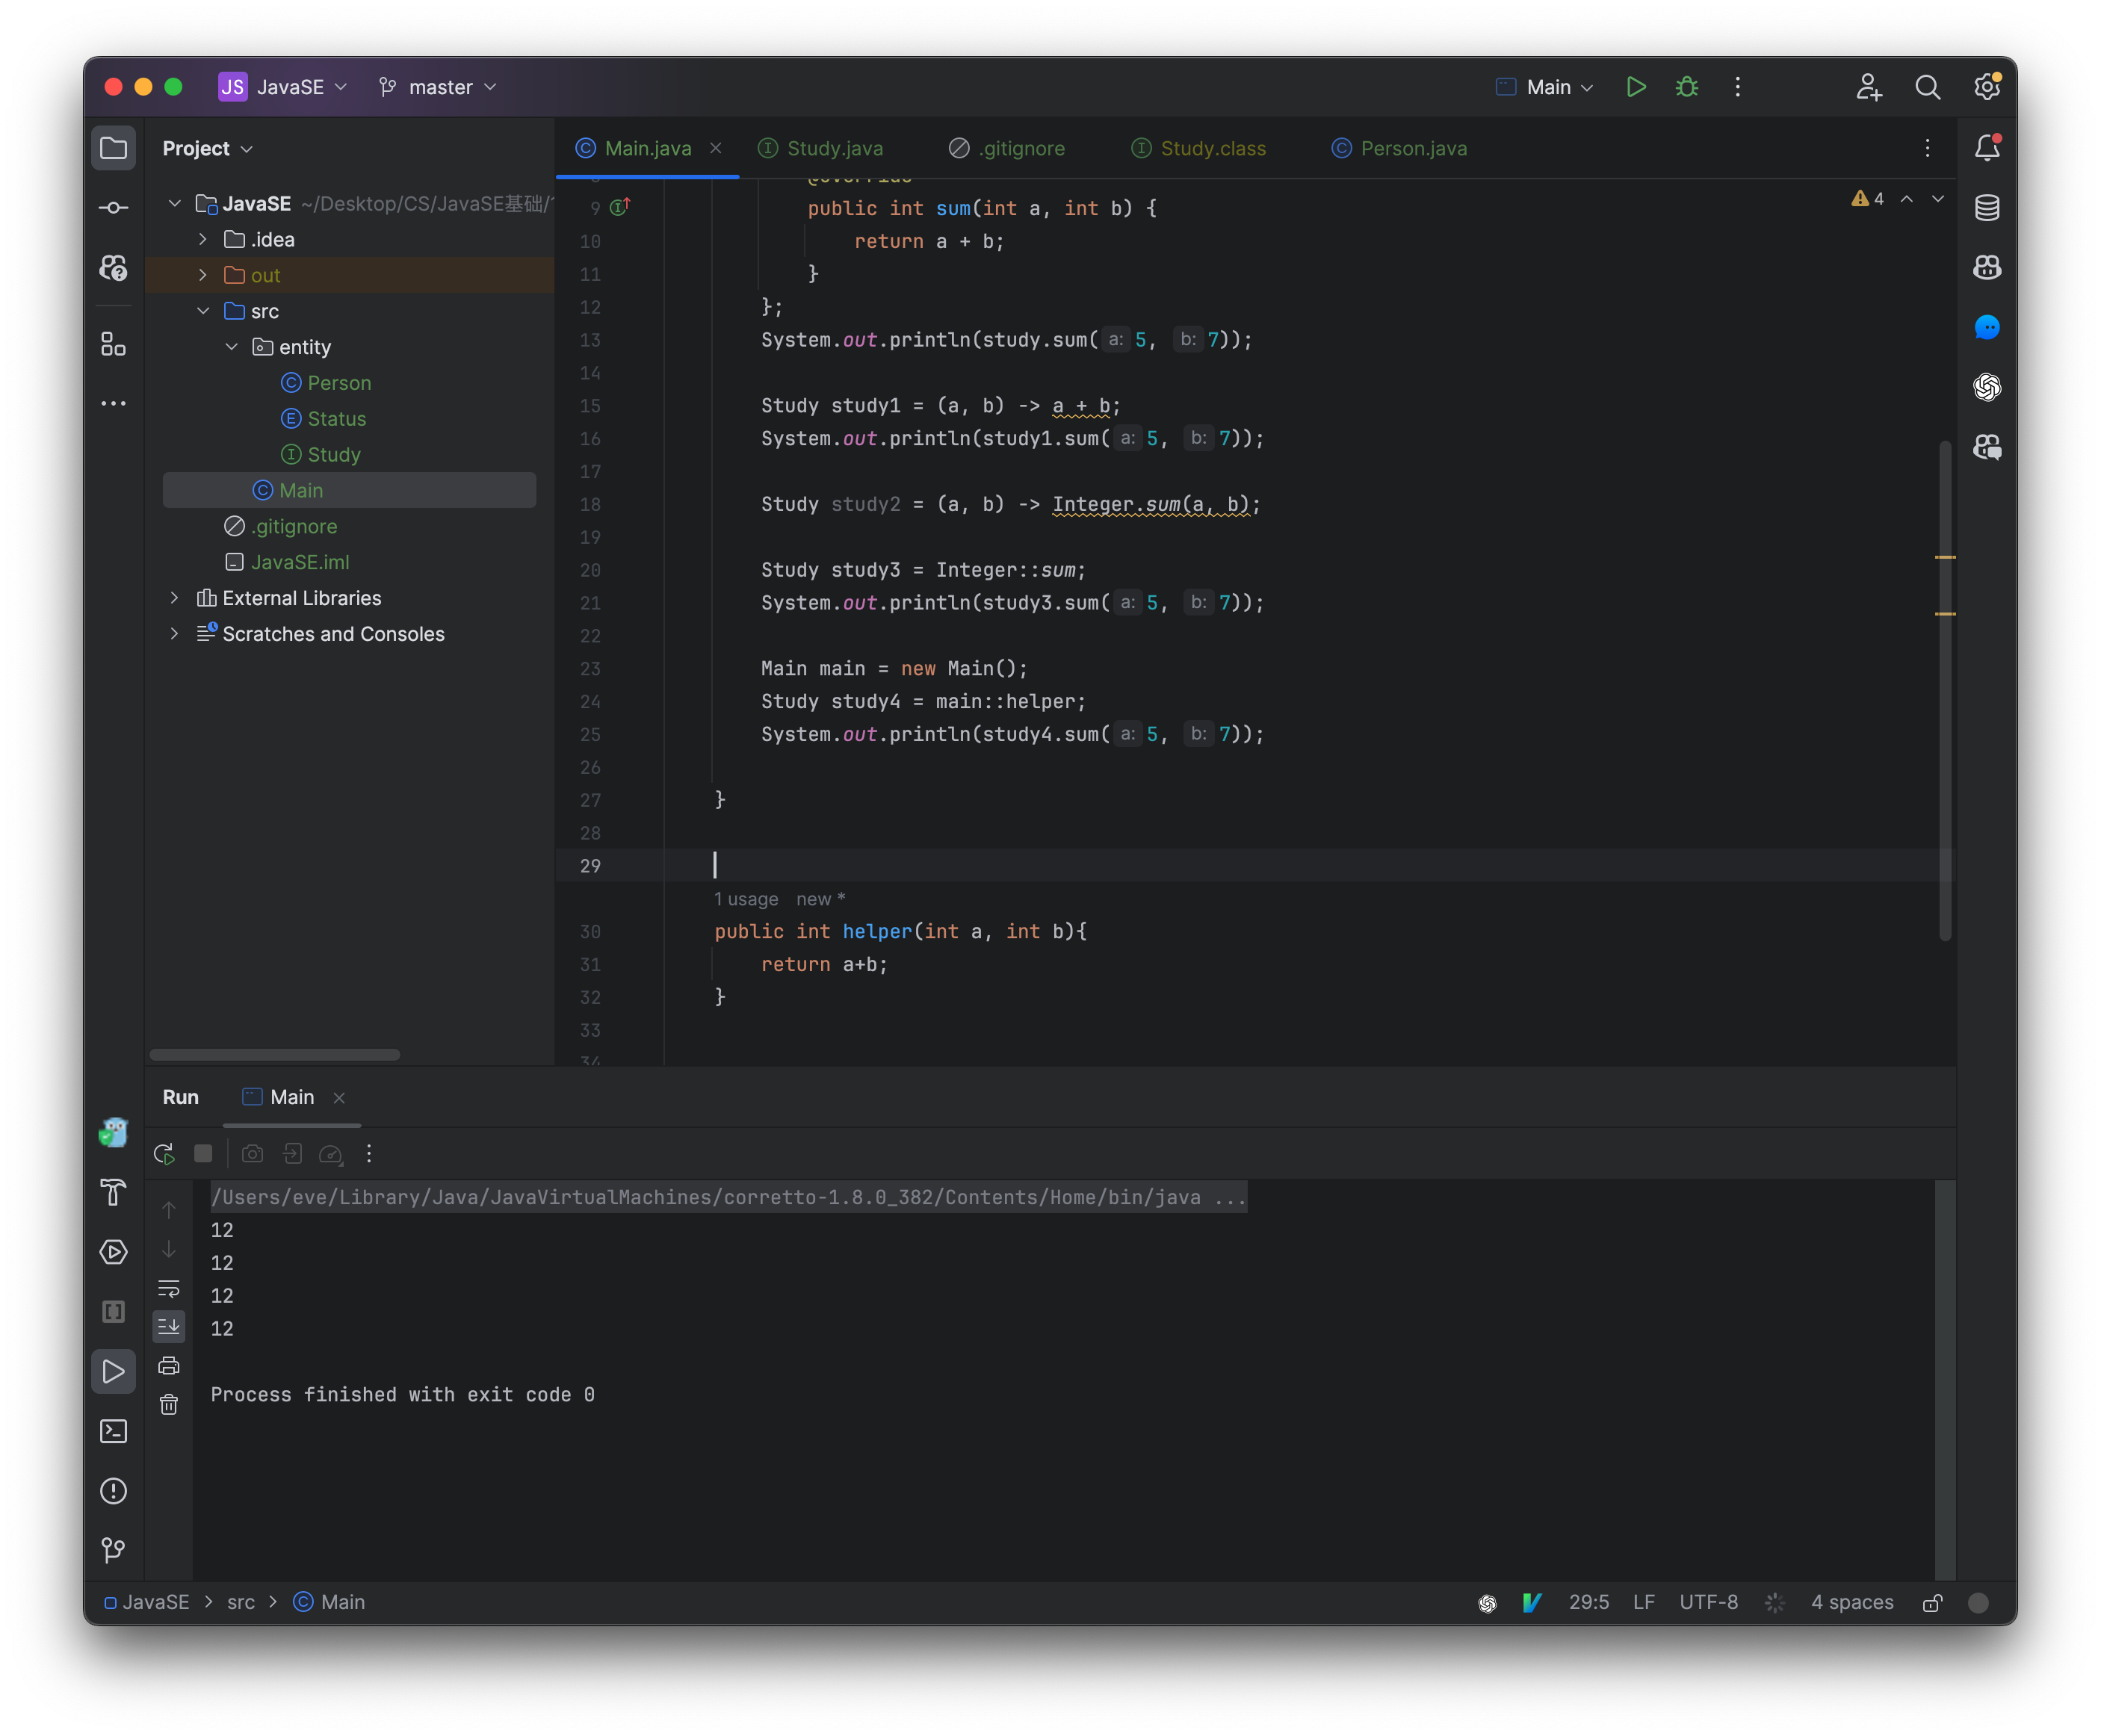Open the Terminal tool window
This screenshot has height=1736, width=2101.
[114, 1432]
